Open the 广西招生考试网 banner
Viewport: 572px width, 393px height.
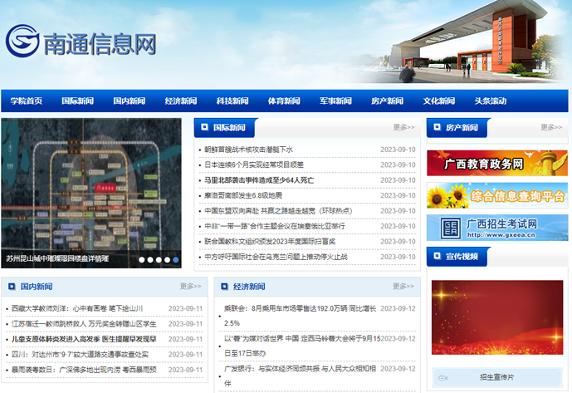[496, 227]
